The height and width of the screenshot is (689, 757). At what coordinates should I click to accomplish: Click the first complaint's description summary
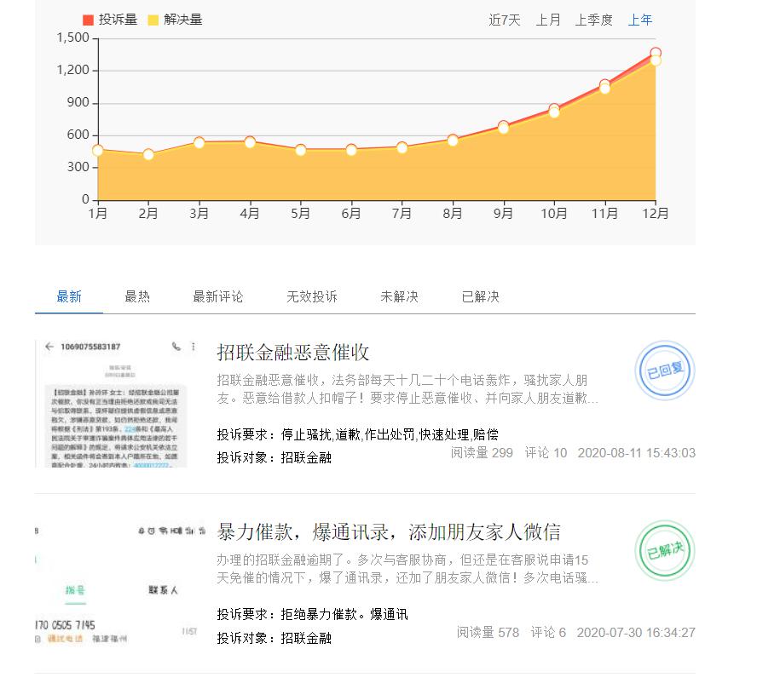(x=407, y=389)
